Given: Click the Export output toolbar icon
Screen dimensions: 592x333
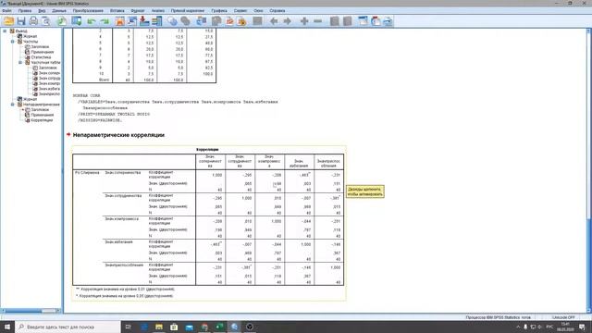Looking at the screenshot, I should pyautogui.click(x=62, y=21).
